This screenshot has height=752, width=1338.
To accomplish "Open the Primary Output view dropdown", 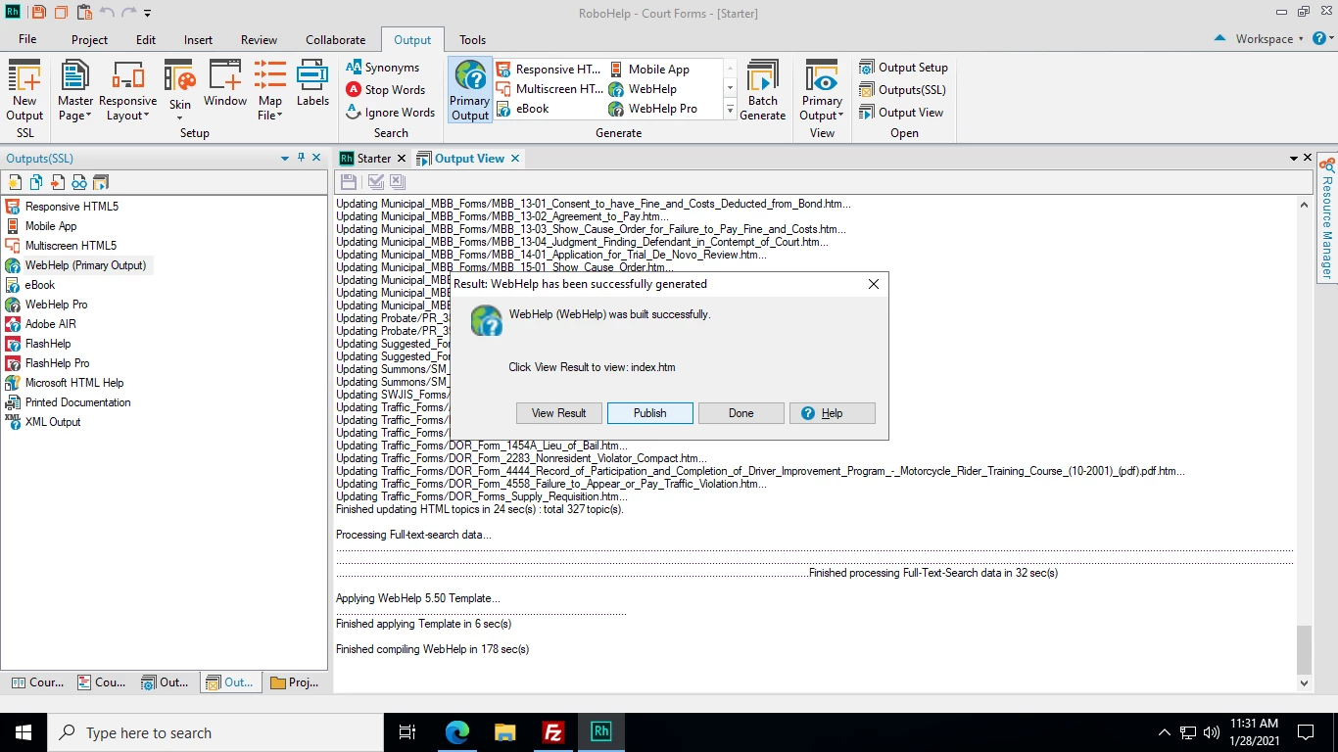I will click(822, 89).
